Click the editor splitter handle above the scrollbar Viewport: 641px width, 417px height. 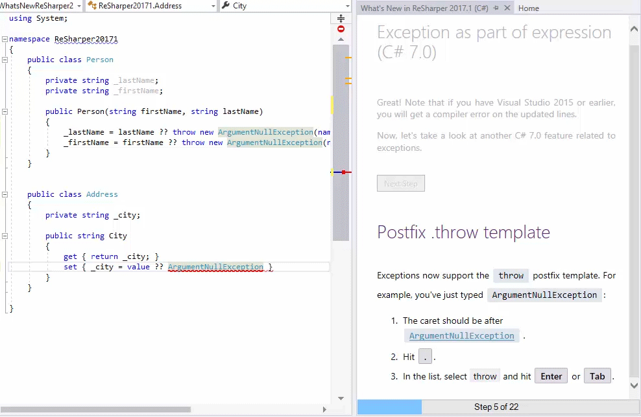click(x=340, y=17)
